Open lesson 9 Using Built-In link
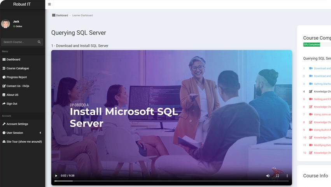 click(322, 130)
